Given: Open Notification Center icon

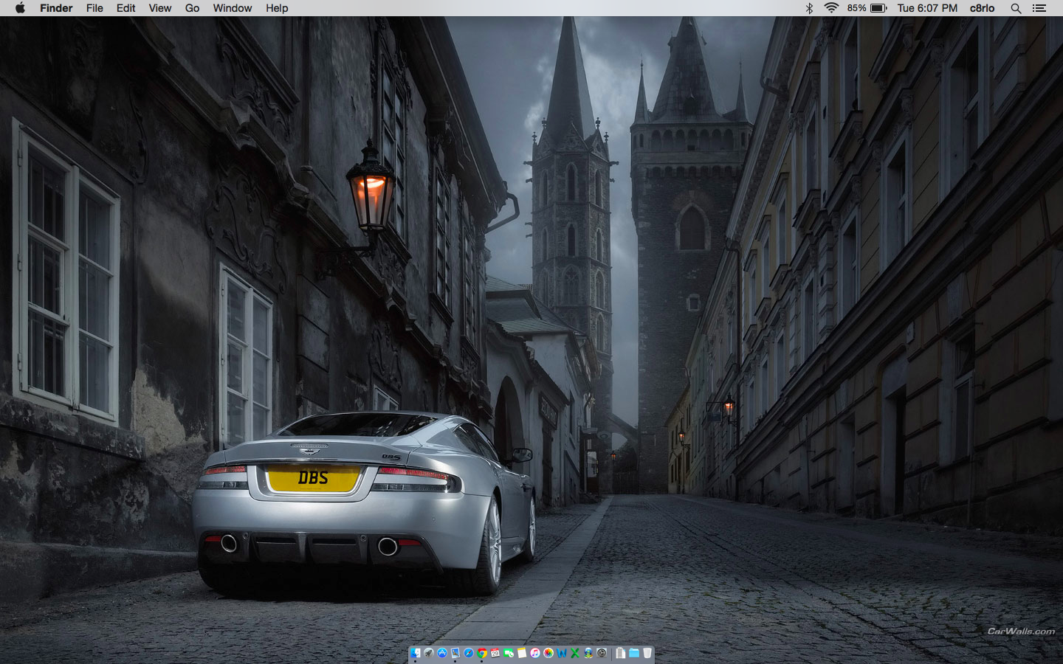Looking at the screenshot, I should coord(1039,8).
